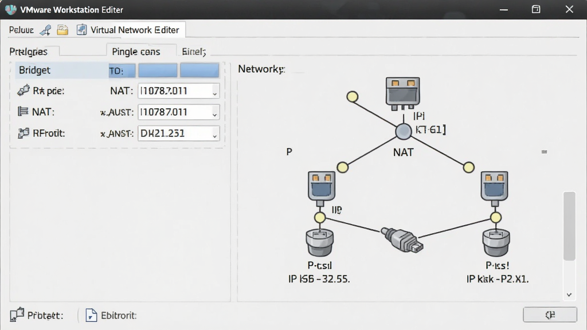The height and width of the screenshot is (330, 587).
Task: Click the icon beside RFrotit row
Action: [x=23, y=133]
